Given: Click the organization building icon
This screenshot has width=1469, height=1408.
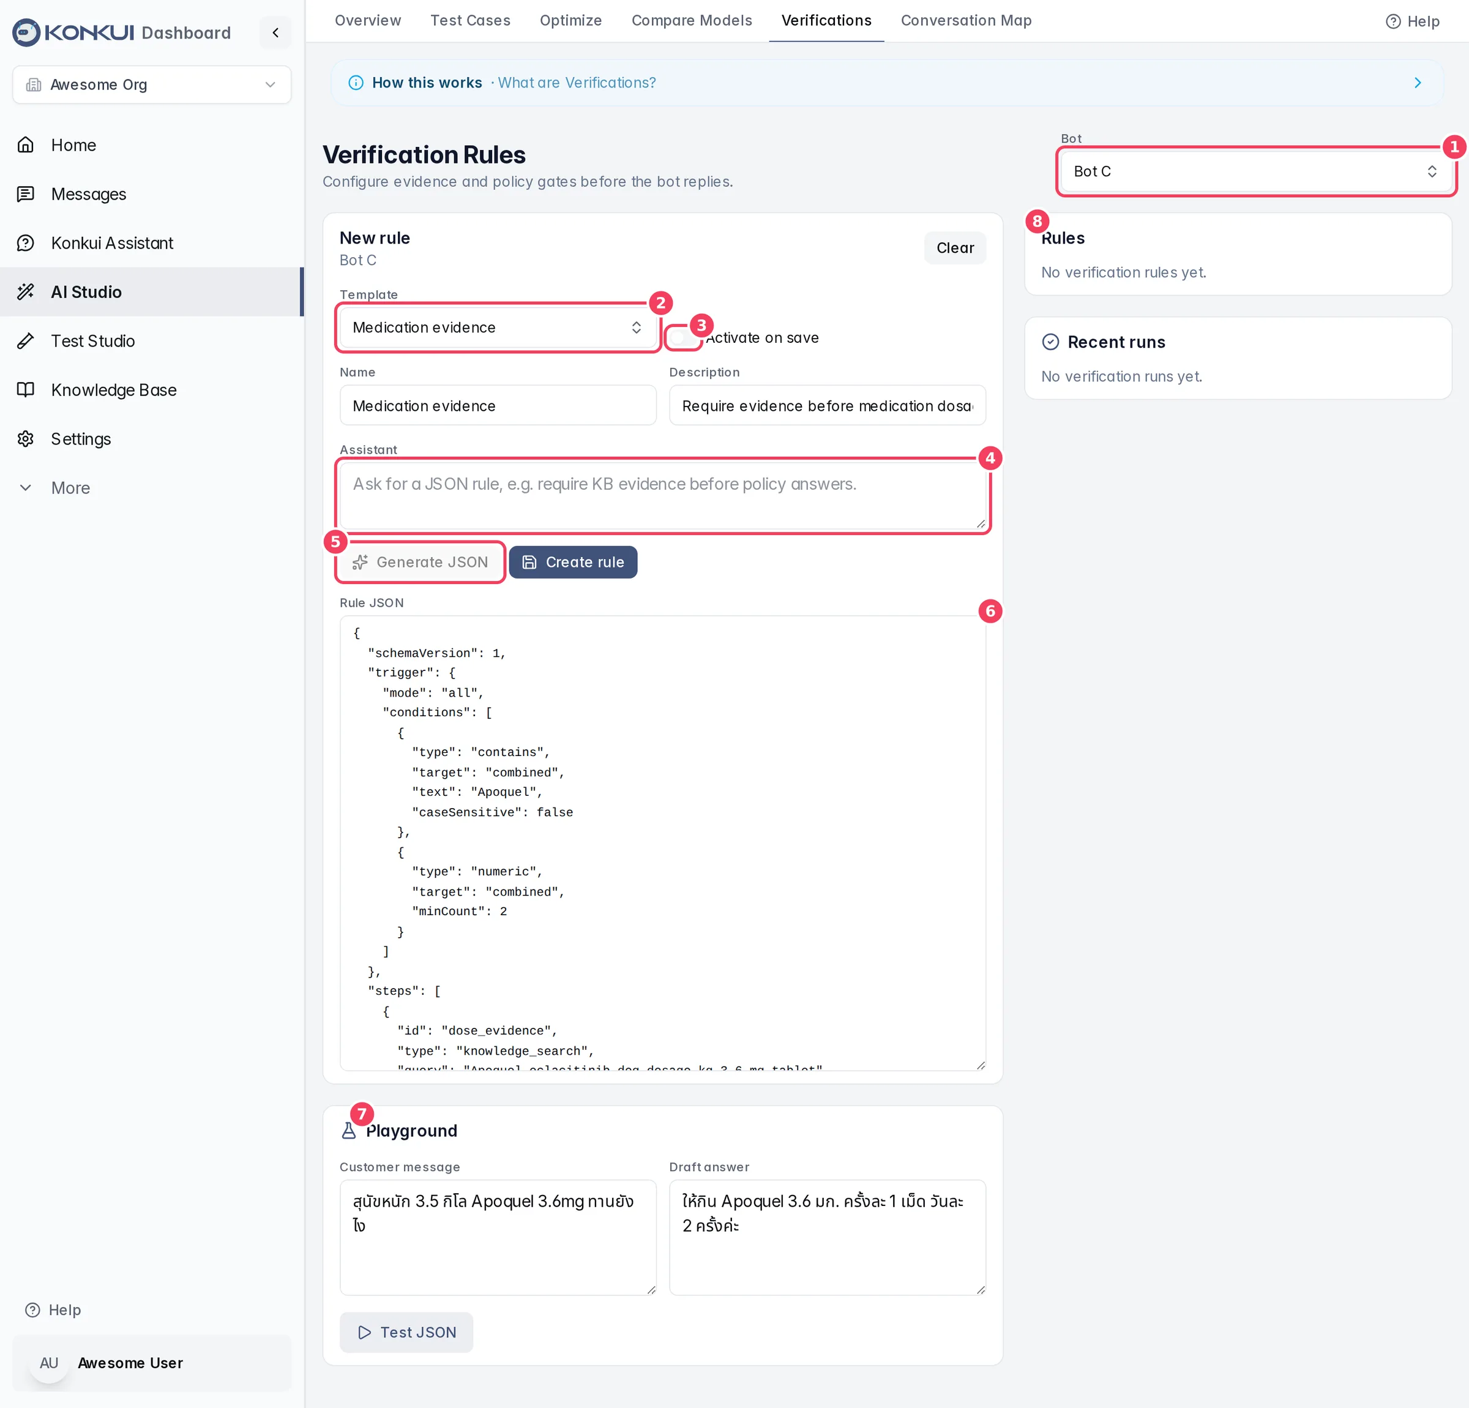Looking at the screenshot, I should click(x=34, y=84).
